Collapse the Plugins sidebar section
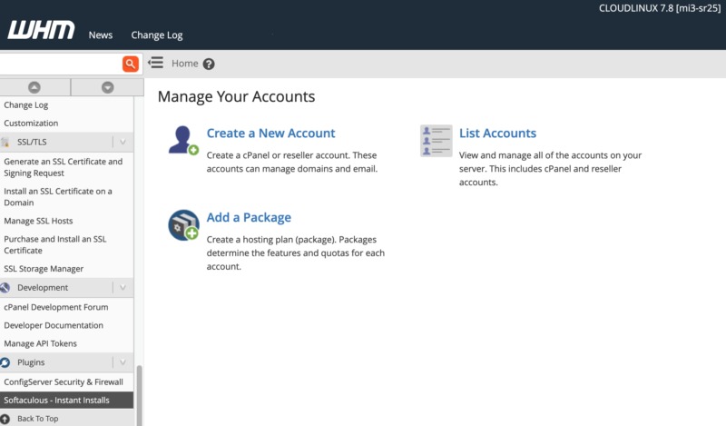Screen dimensions: 726x426 click(123, 362)
